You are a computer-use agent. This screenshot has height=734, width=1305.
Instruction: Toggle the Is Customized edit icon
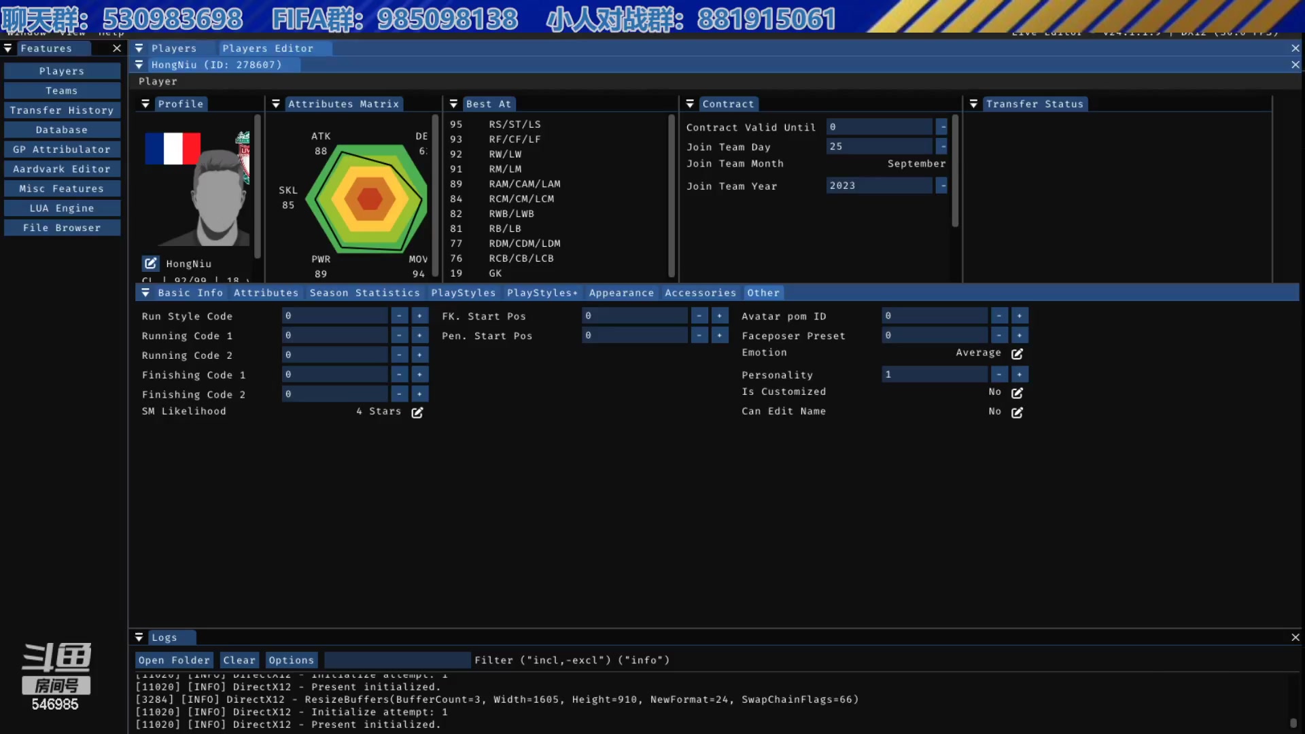click(1017, 393)
